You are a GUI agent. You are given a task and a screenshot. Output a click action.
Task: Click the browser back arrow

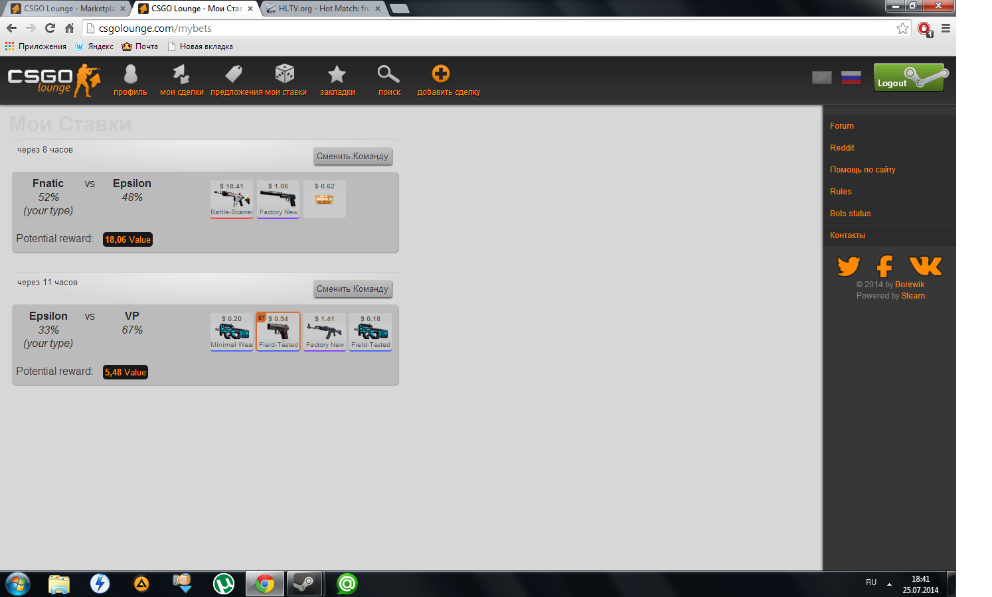[11, 28]
